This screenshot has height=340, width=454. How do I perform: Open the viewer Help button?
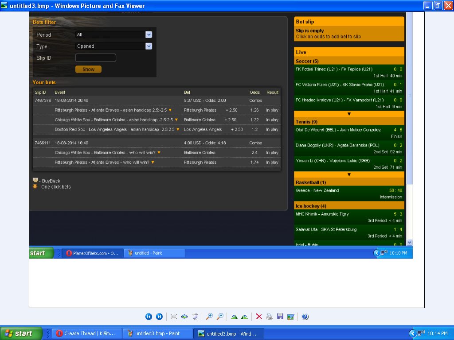305,317
